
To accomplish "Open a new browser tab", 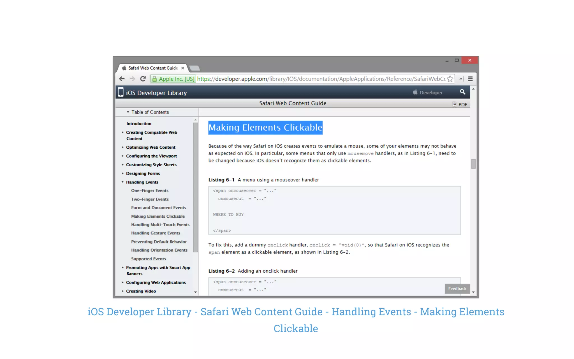I will click(x=195, y=68).
